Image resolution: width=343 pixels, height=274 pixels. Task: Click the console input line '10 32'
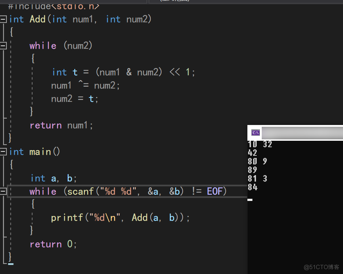pyautogui.click(x=260, y=144)
